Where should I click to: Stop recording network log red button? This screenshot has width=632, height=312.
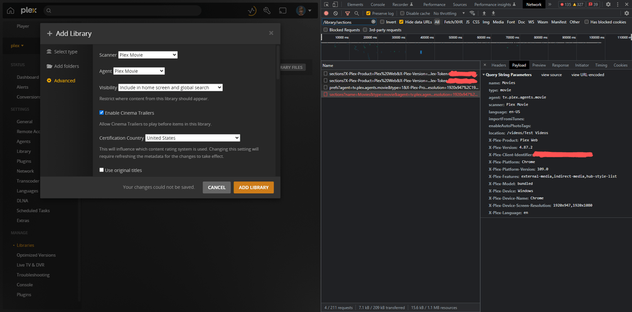(326, 13)
